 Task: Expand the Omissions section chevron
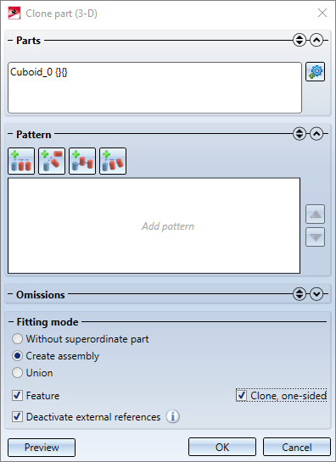(316, 294)
